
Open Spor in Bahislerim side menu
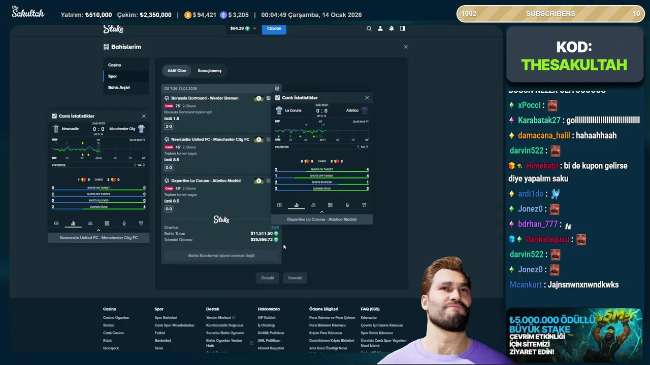pyautogui.click(x=126, y=76)
